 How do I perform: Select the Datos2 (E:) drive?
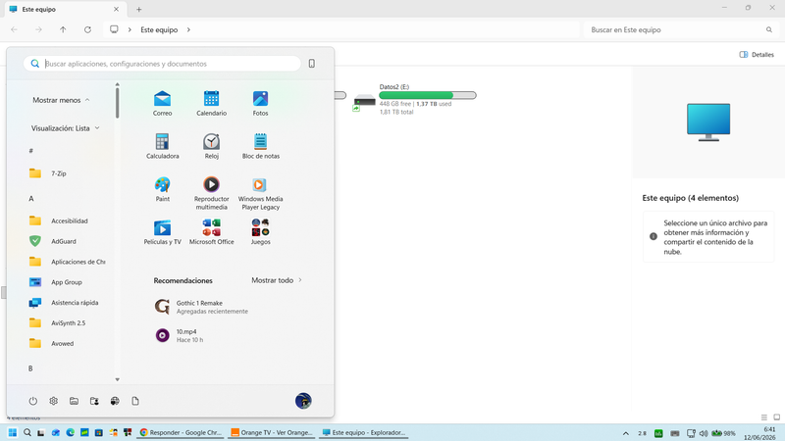(x=414, y=99)
